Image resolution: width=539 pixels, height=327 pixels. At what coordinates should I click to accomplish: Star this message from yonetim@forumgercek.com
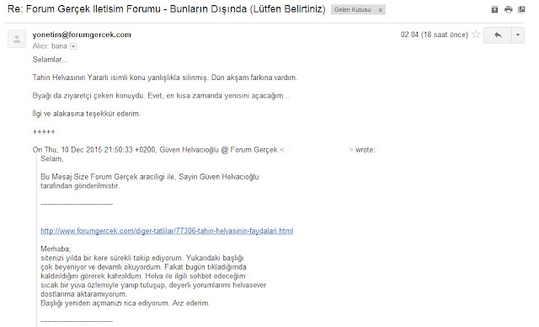coord(476,35)
